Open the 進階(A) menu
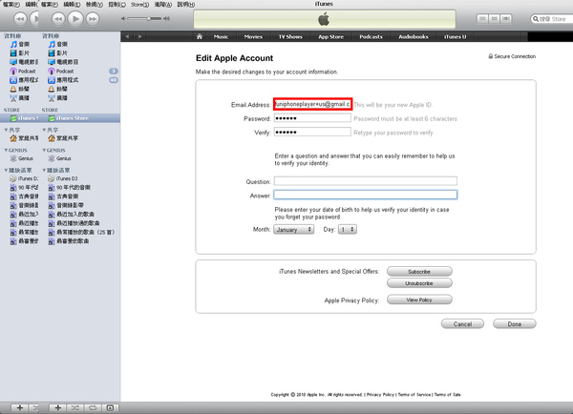 tap(163, 5)
